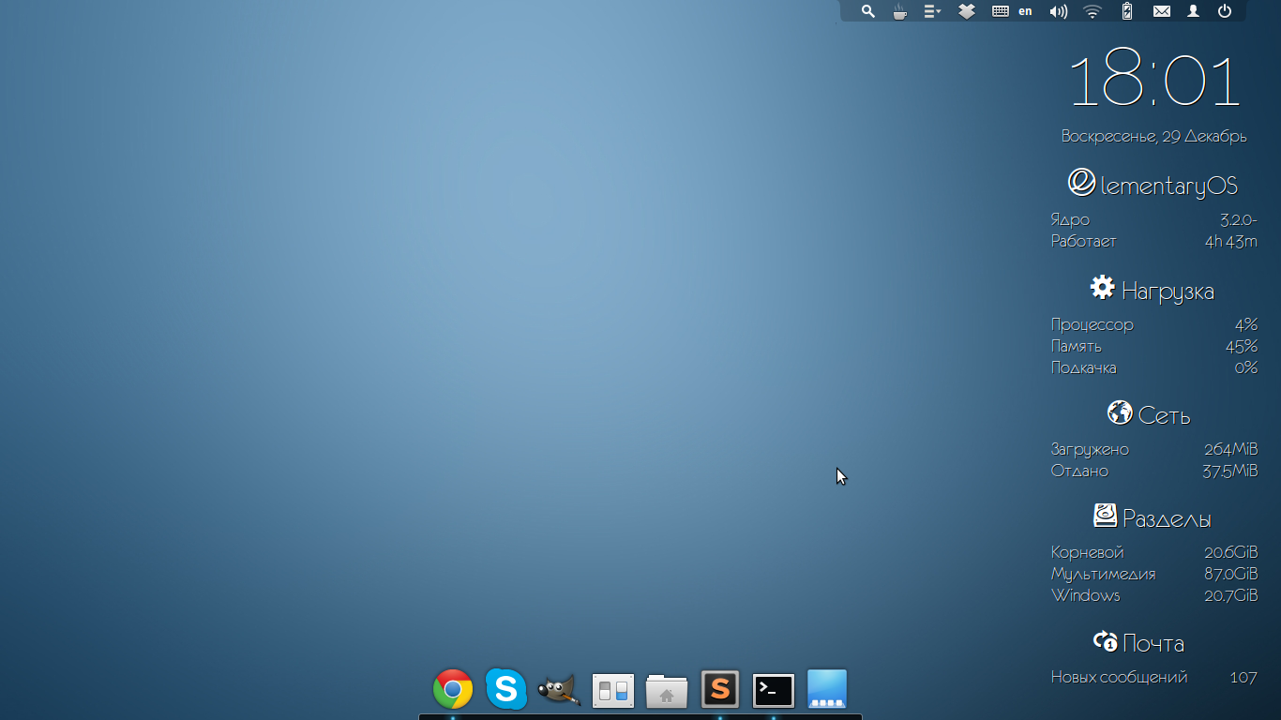The height and width of the screenshot is (720, 1281).
Task: Click the uploaded value '37.5MiB'
Action: click(1230, 472)
